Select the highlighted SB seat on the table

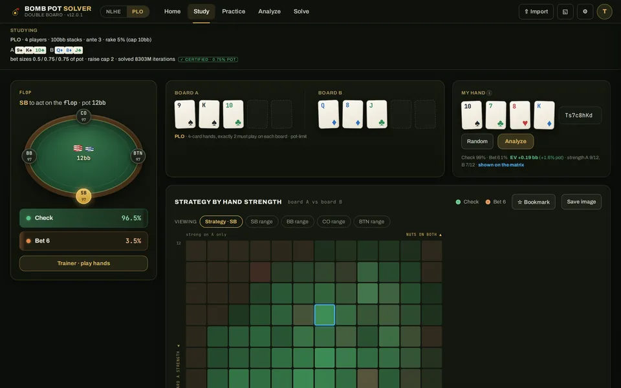(x=83, y=196)
